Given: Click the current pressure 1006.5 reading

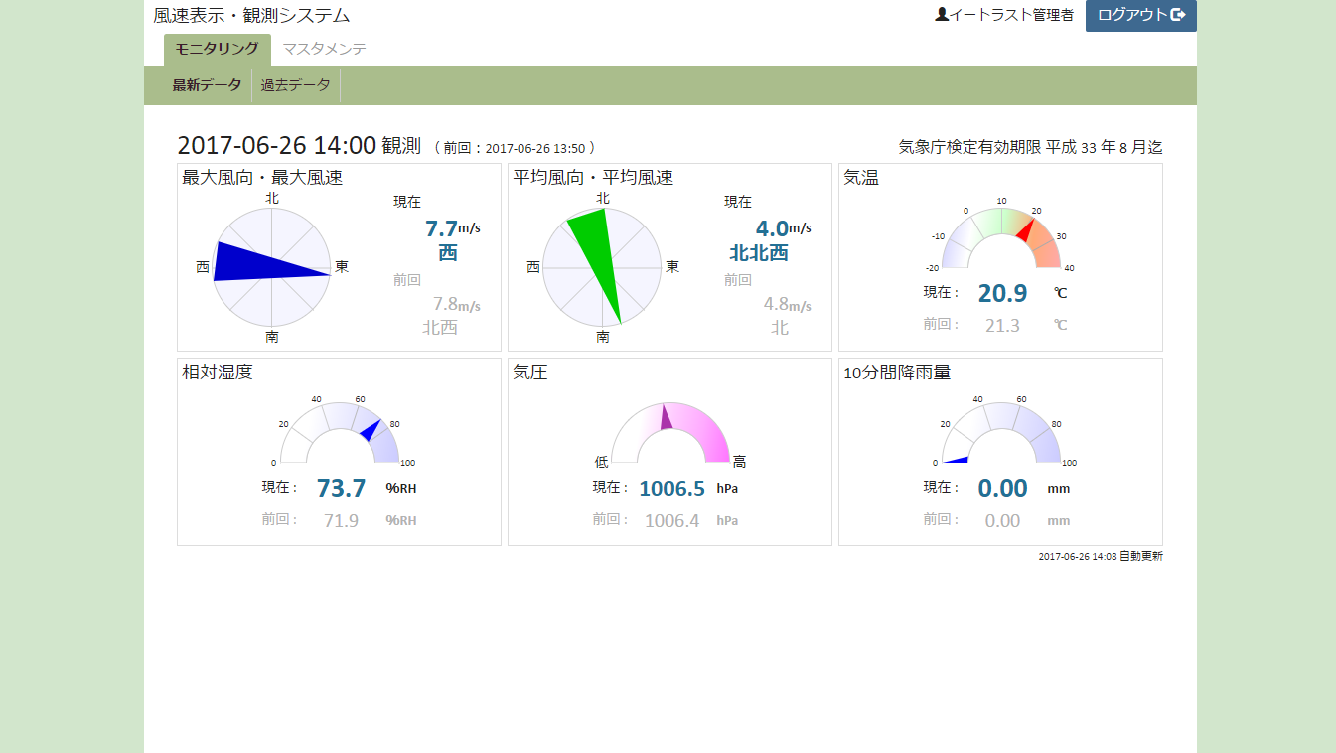Looking at the screenshot, I should [x=671, y=488].
